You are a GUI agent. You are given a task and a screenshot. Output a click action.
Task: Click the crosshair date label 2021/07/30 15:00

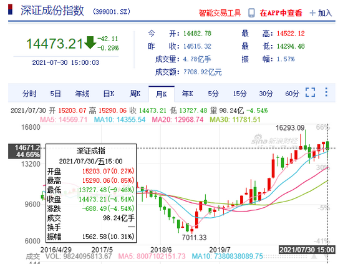tap(307, 250)
